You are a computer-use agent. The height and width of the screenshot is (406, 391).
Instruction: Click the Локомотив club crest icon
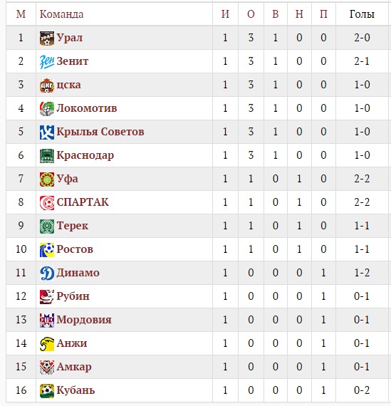(47, 109)
